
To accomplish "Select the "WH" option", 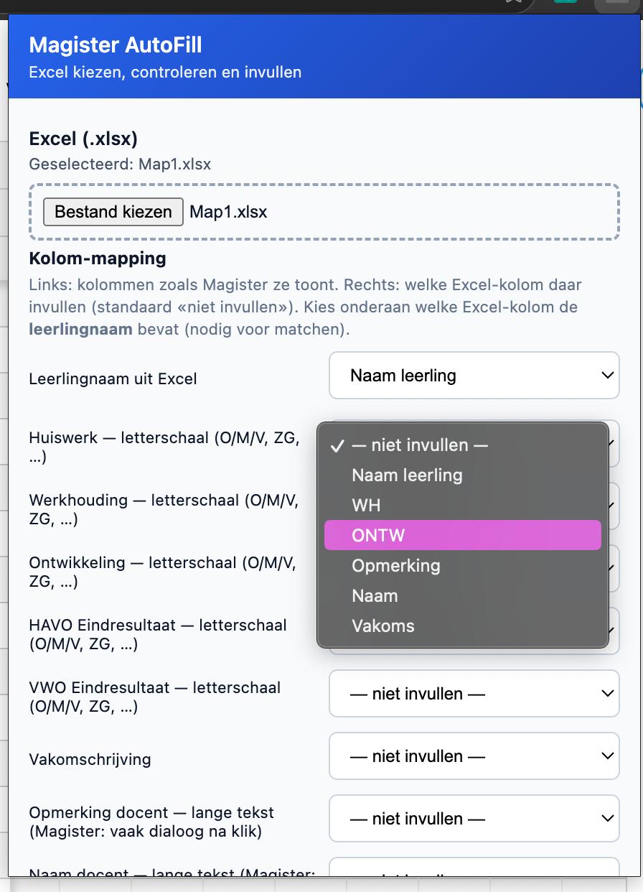I will 366,505.
